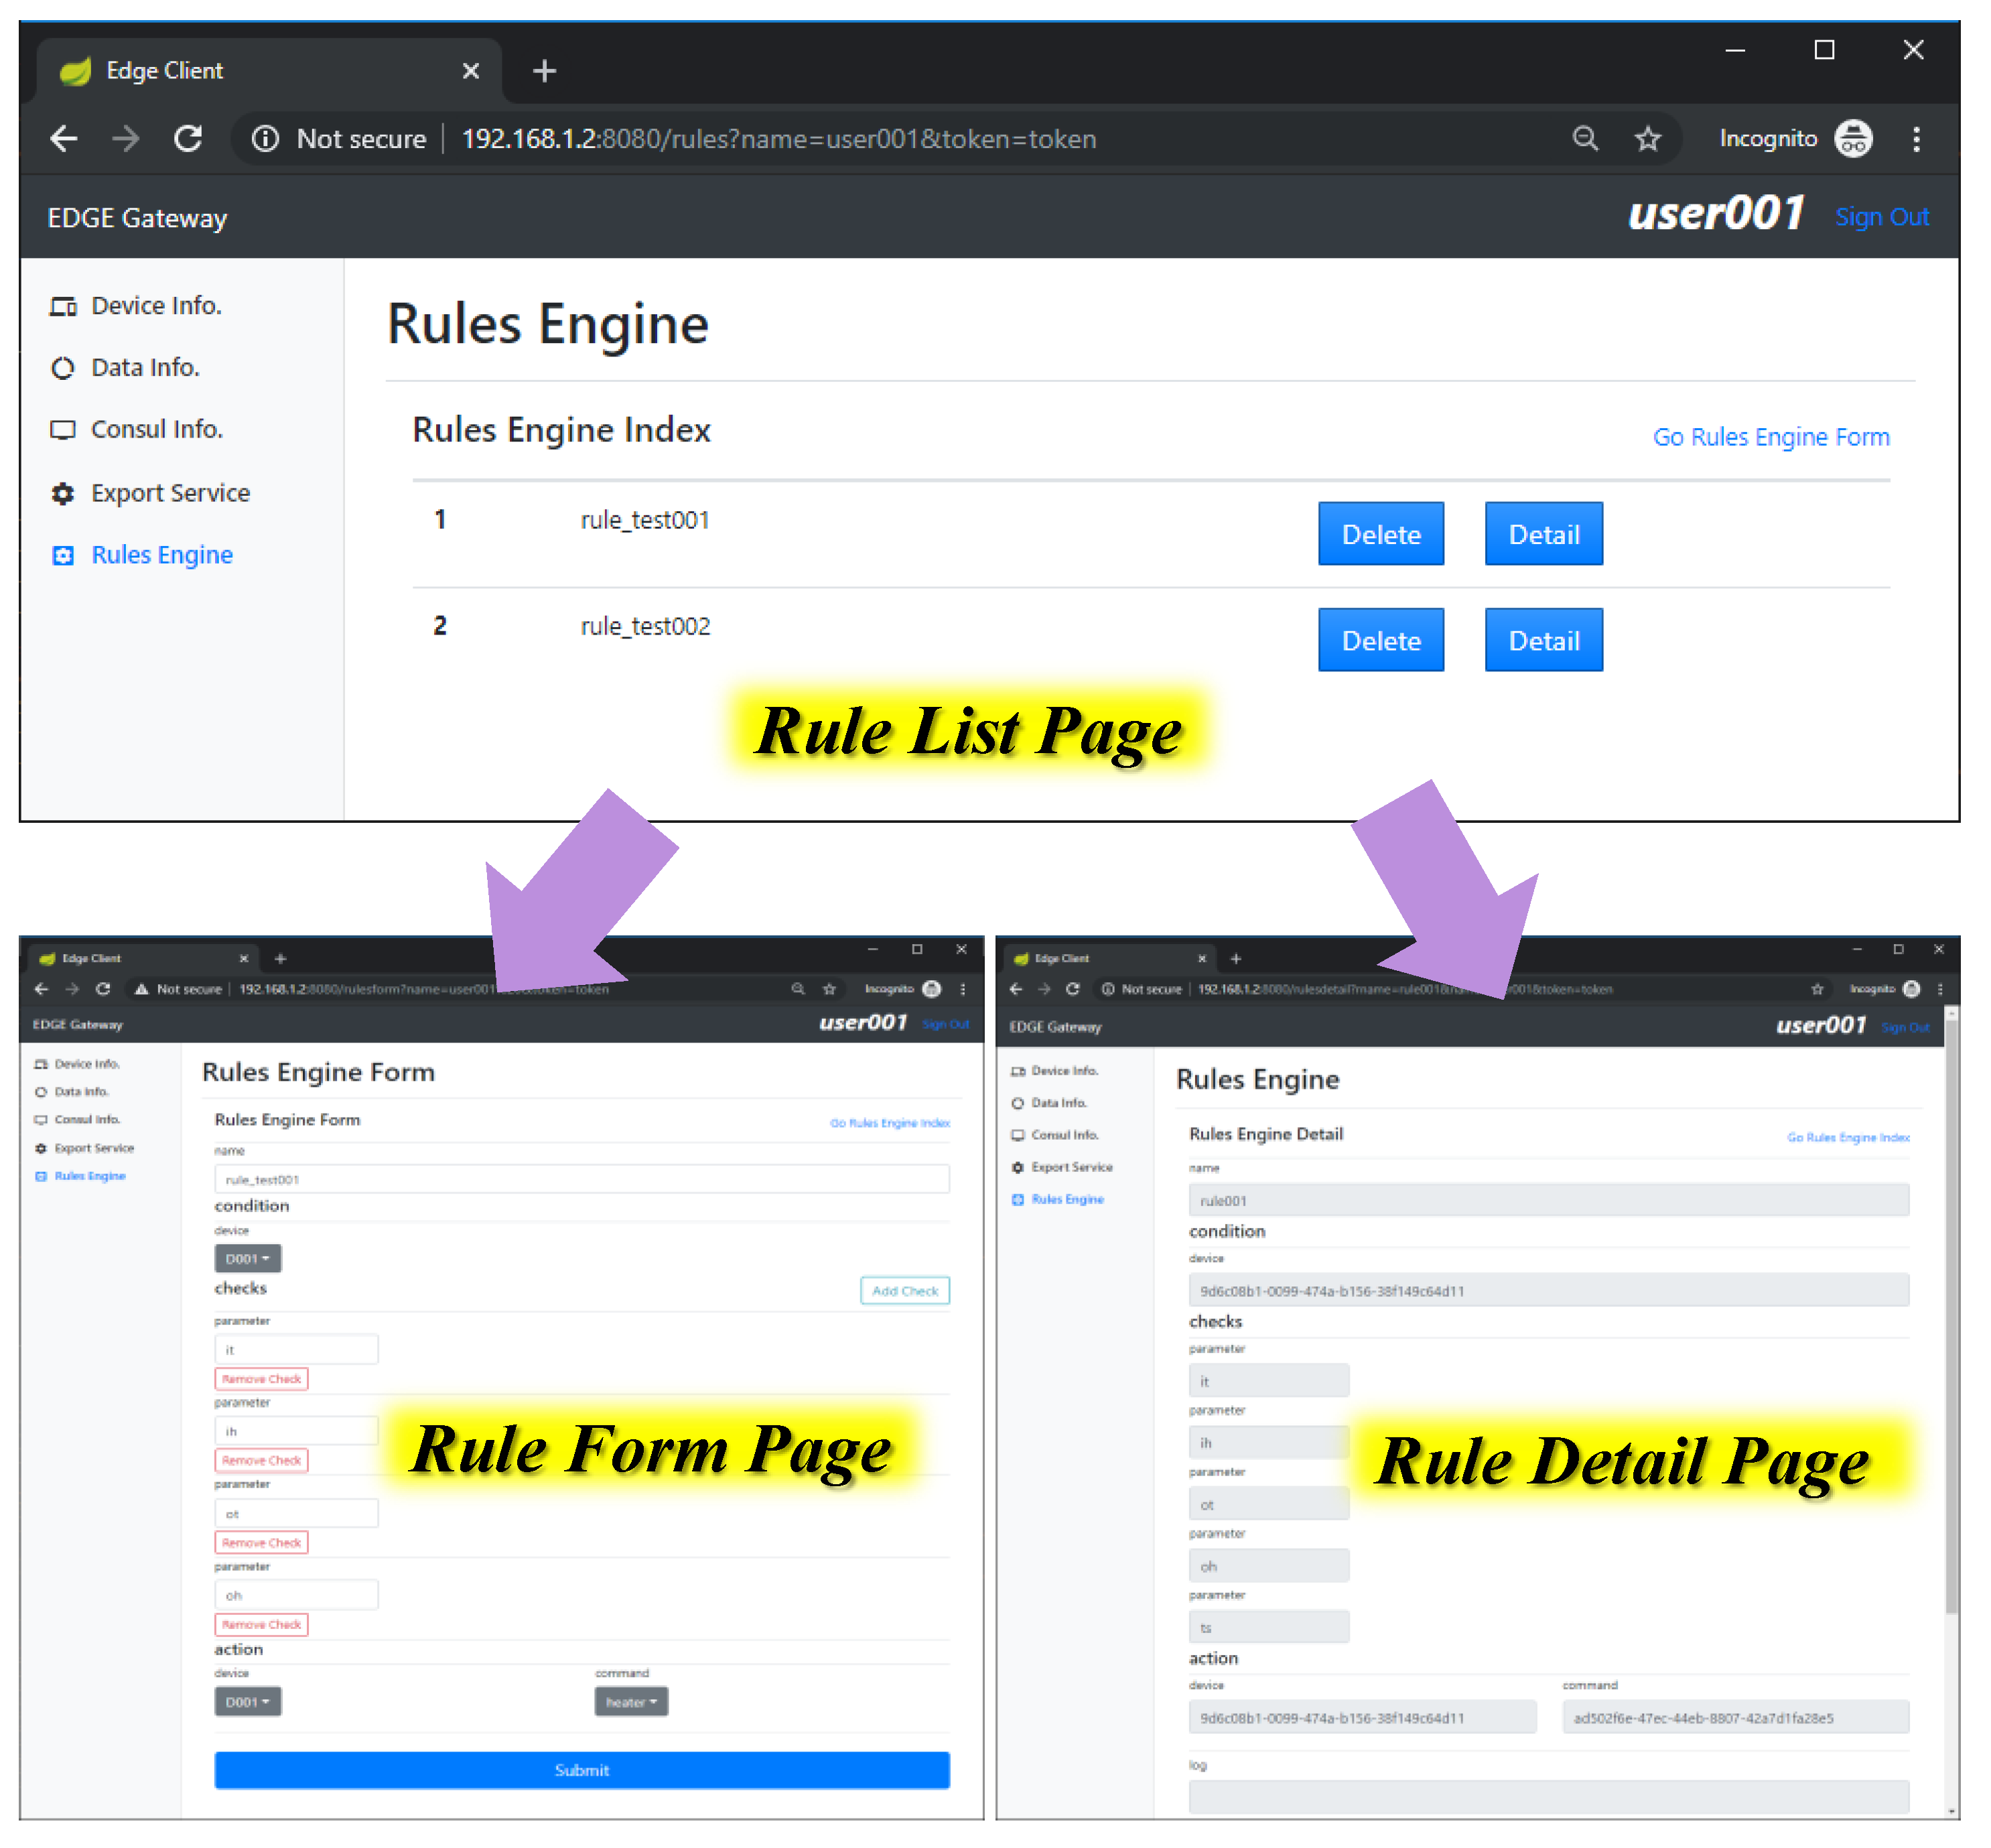
Task: Select Export Service in large sidebar
Action: 170,493
